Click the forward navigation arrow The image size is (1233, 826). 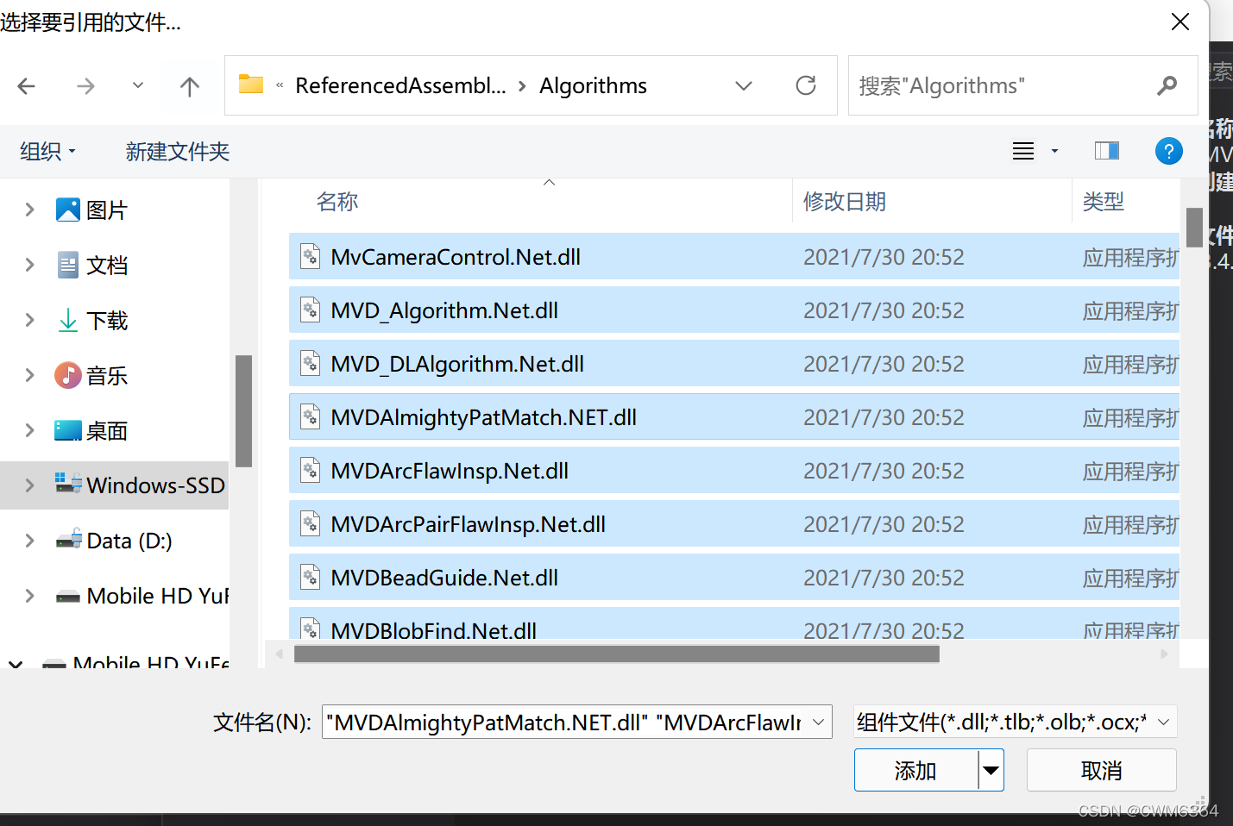(x=85, y=85)
